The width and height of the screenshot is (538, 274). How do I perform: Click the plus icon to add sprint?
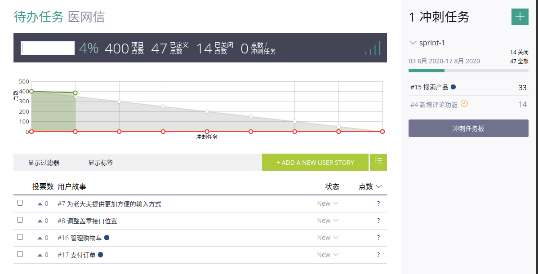click(x=520, y=17)
